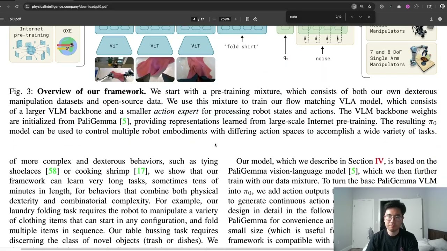Jump to next 'state' match
Image resolution: width=447 pixels, height=251 pixels.
360,17
